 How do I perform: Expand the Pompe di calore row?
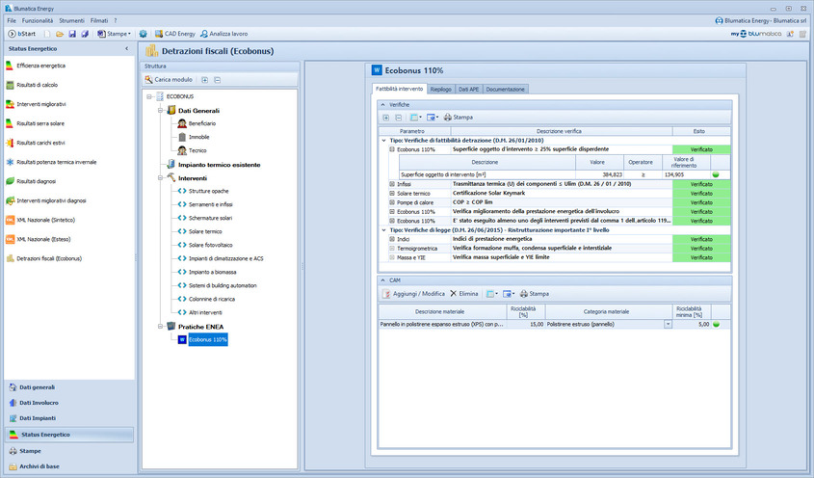(392, 202)
